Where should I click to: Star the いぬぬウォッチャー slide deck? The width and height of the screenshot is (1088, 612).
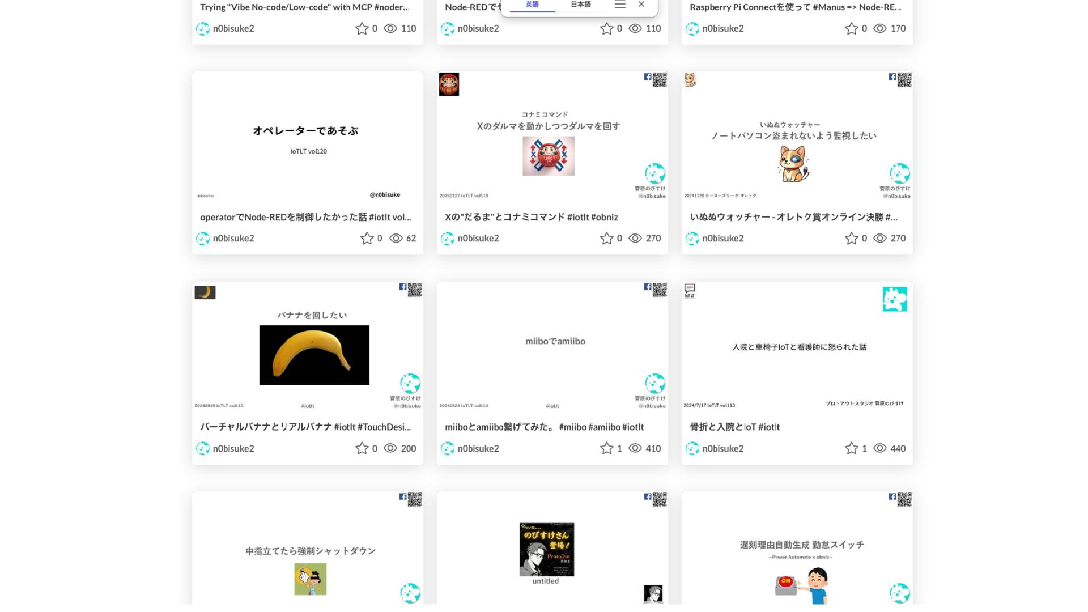[851, 239]
